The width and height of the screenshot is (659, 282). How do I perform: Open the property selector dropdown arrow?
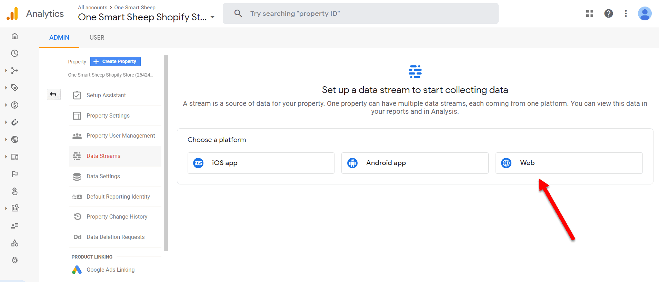tap(212, 17)
